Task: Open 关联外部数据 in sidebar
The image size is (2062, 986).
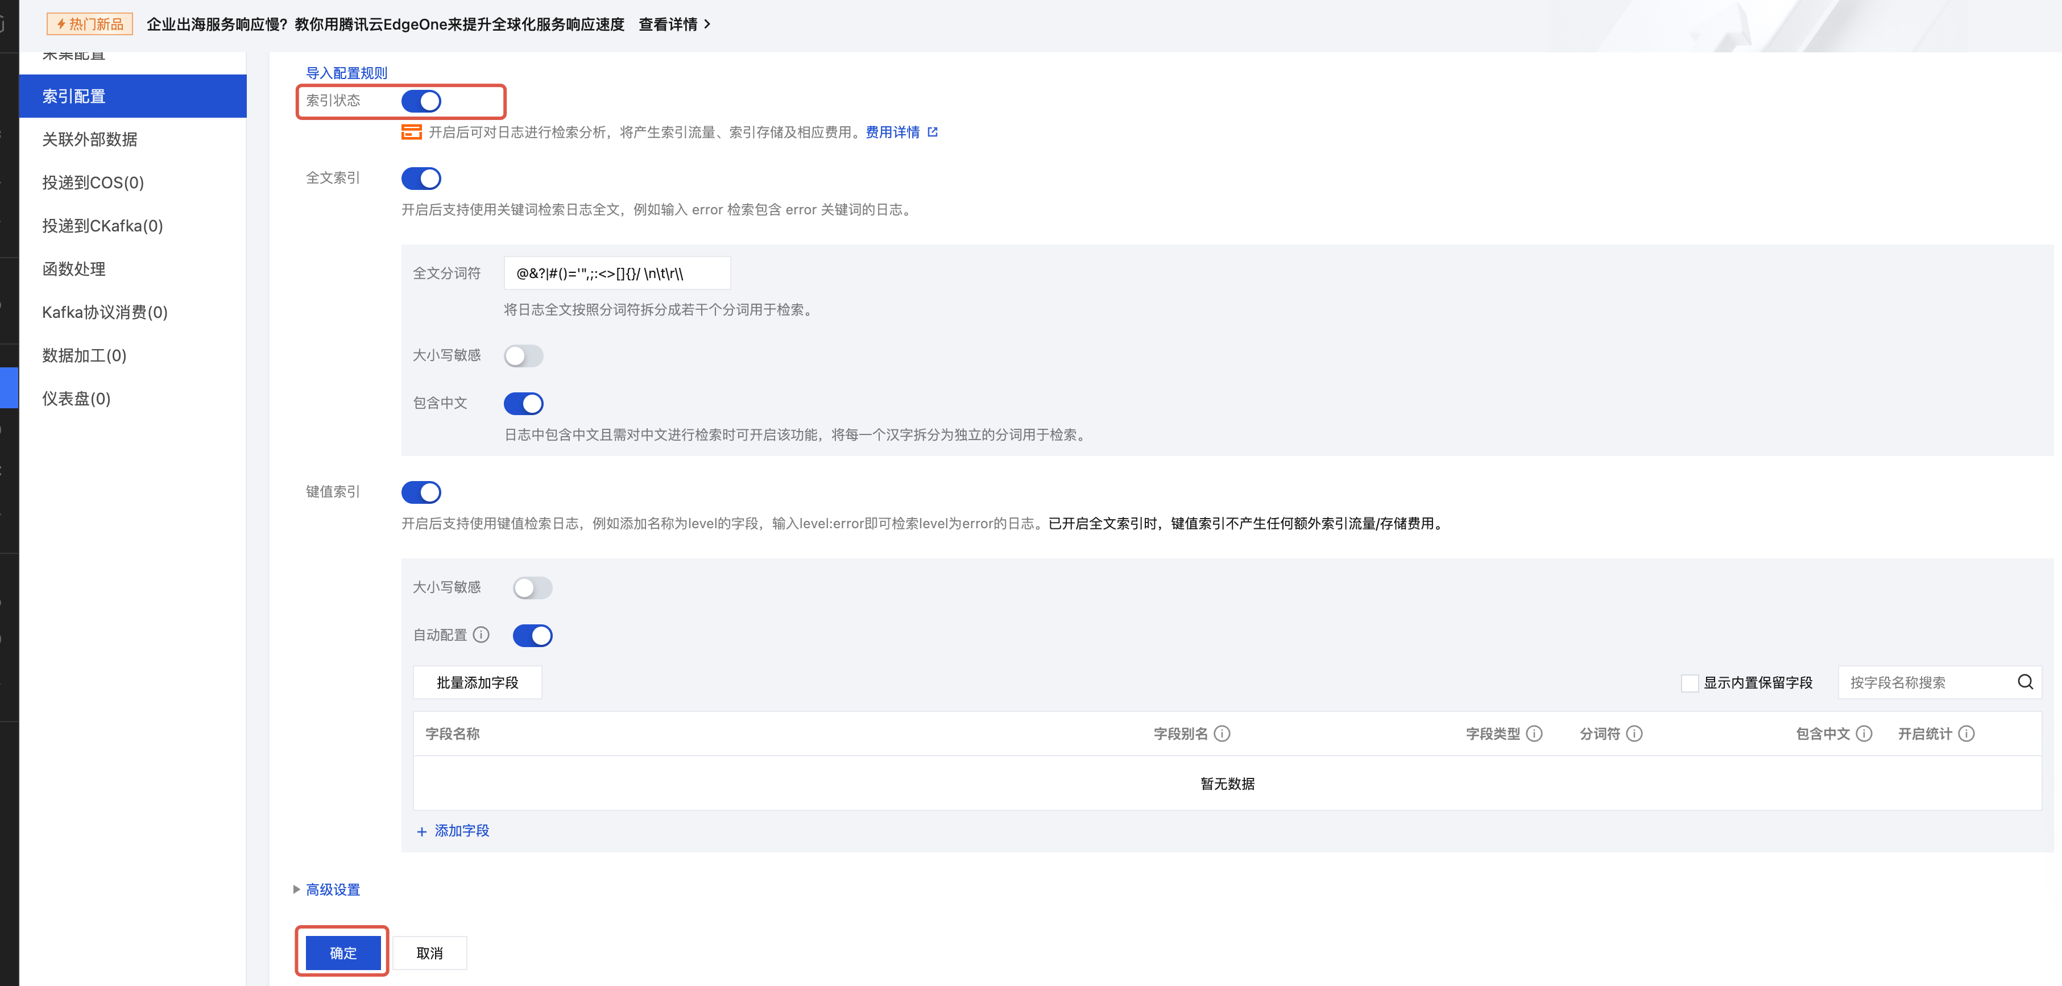Action: 90,139
